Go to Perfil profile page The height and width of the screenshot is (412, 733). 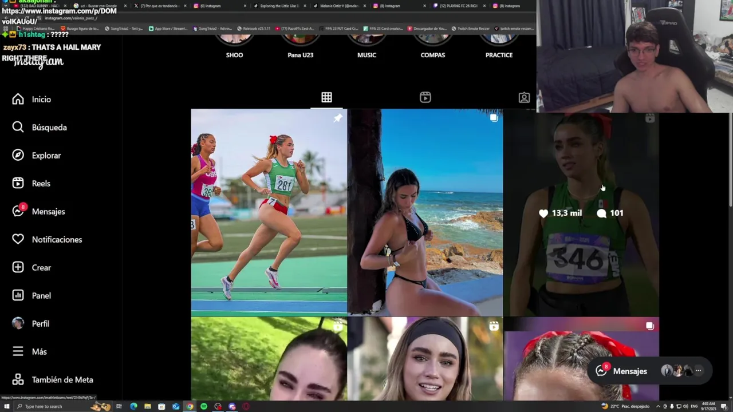pos(31,324)
